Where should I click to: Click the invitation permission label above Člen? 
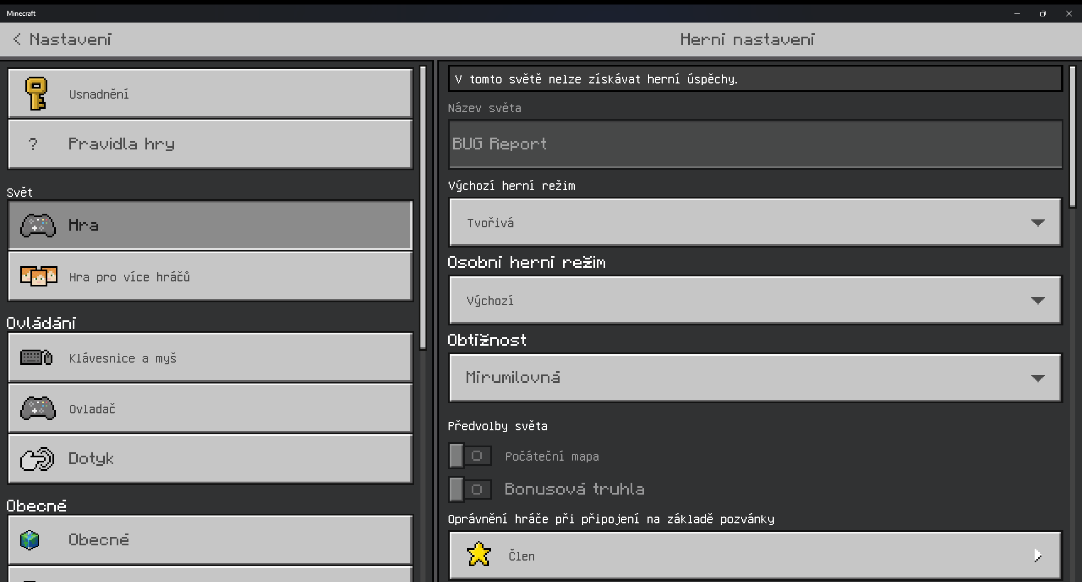[611, 519]
